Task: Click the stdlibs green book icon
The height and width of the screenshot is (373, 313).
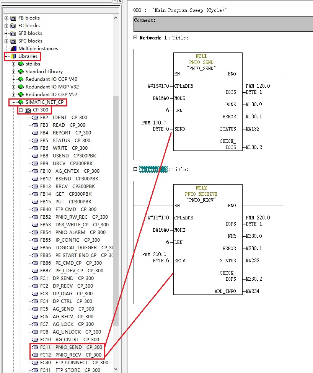Action: click(x=21, y=64)
